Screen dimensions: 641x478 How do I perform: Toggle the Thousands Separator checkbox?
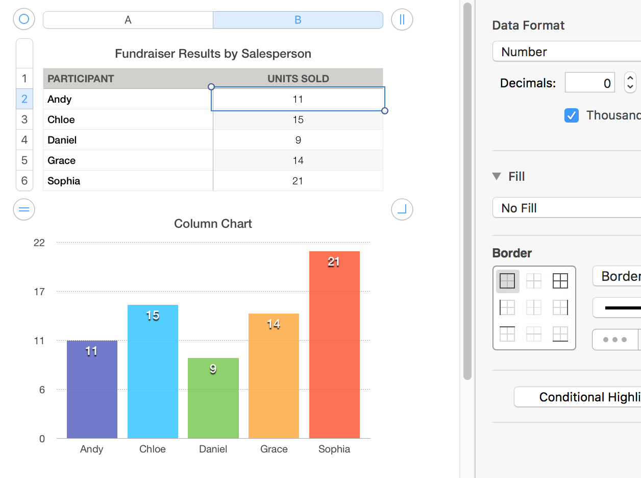[x=572, y=115]
